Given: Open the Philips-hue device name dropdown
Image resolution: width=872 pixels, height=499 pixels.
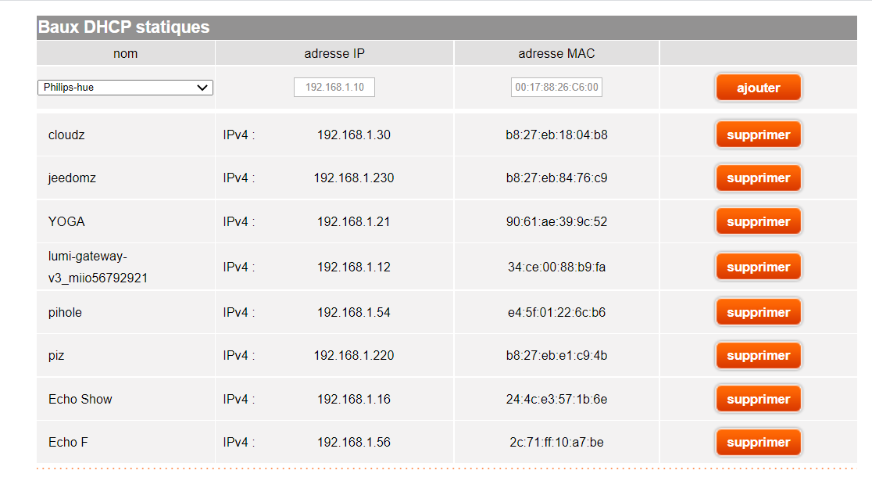Looking at the screenshot, I should pyautogui.click(x=125, y=88).
